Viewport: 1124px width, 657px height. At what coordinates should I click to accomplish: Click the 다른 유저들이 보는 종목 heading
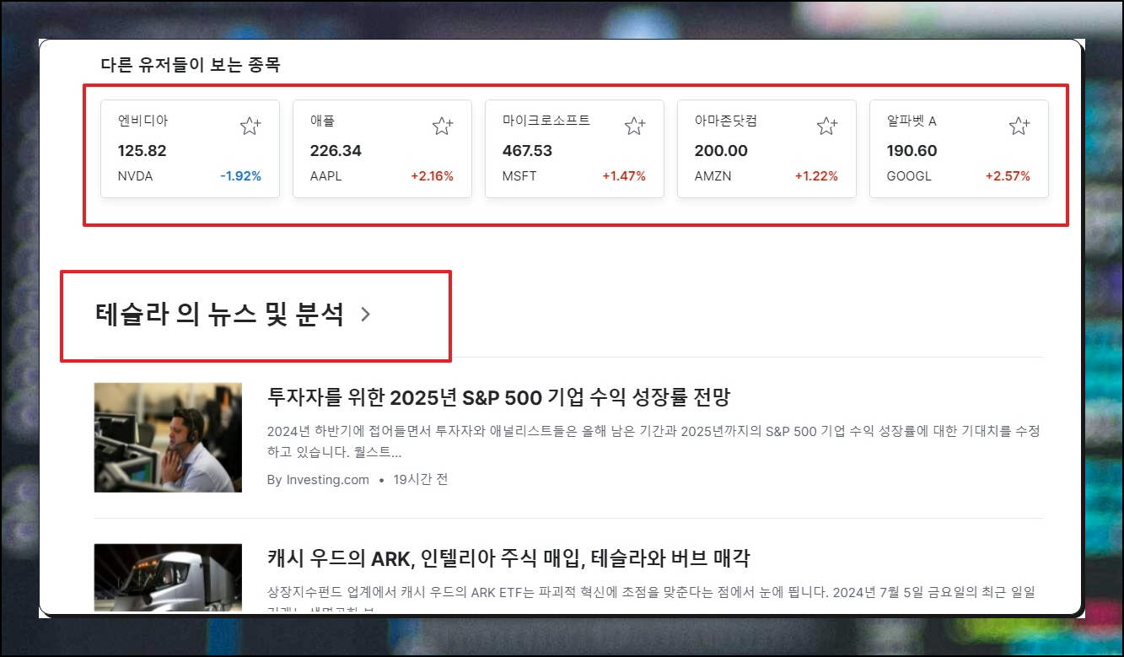[x=191, y=65]
